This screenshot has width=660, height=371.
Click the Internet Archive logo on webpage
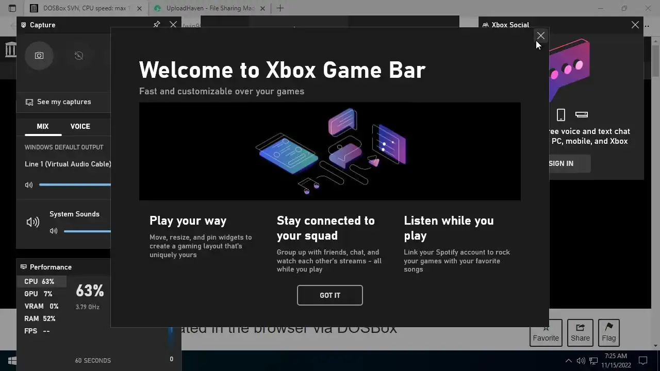tap(10, 49)
